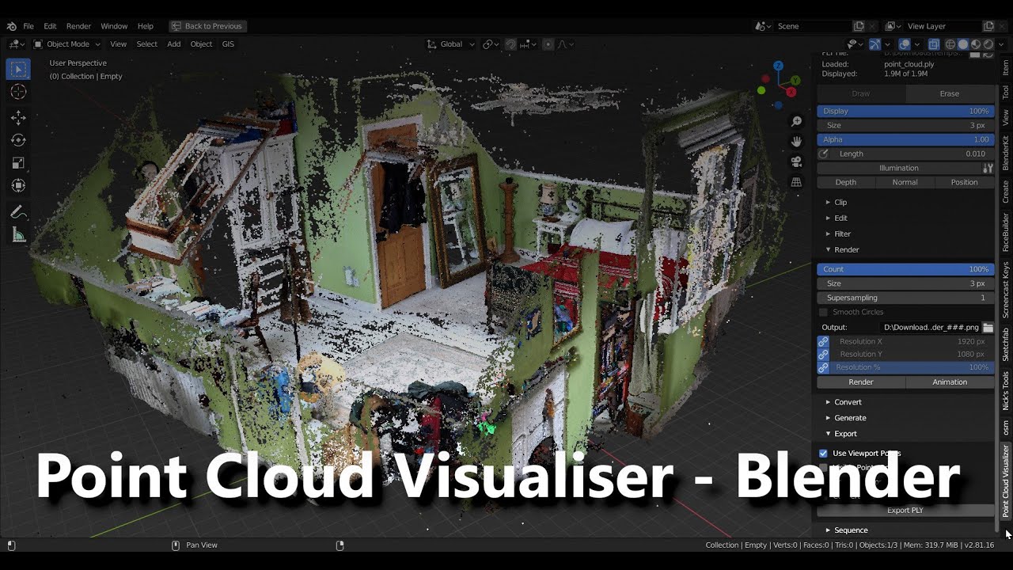This screenshot has height=570, width=1013.
Task: Activate the Transform tool
Action: 18,186
